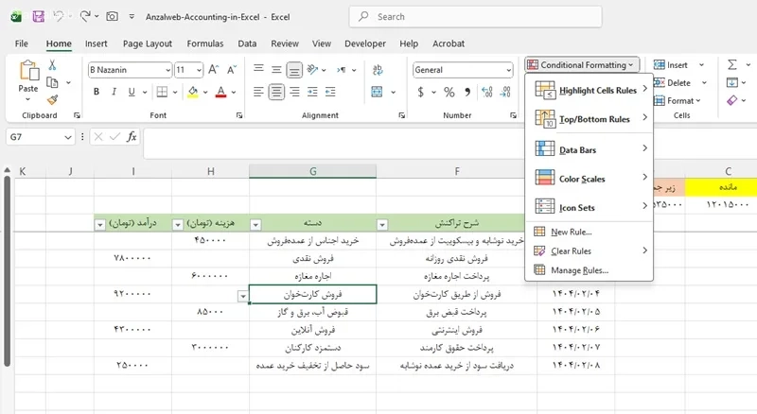Open Highlight Cells Rules submenu
Image resolution: width=757 pixels, height=414 pixels.
click(589, 90)
